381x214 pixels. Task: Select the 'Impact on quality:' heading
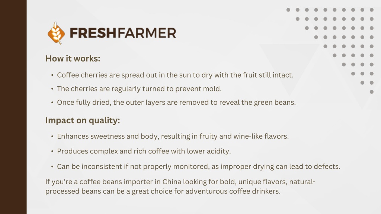point(83,120)
